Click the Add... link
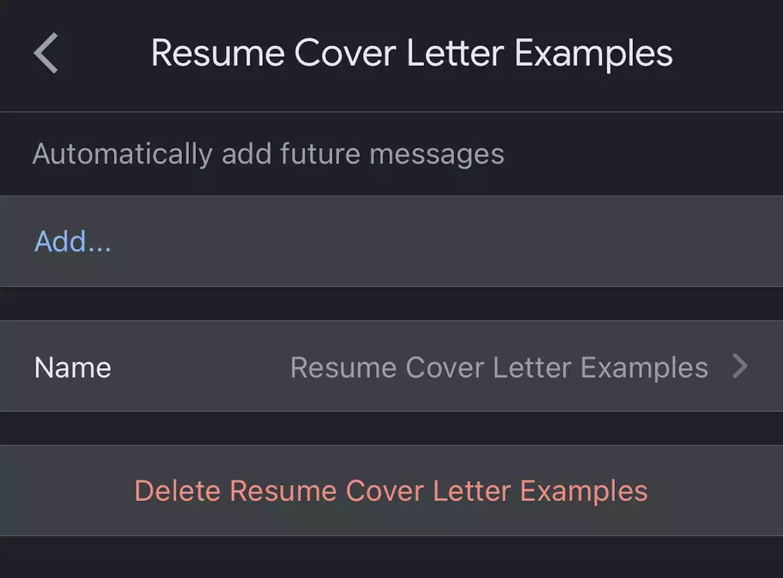The width and height of the screenshot is (783, 578). (x=73, y=242)
